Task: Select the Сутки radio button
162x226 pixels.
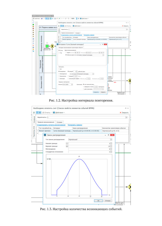Action: [59, 50]
